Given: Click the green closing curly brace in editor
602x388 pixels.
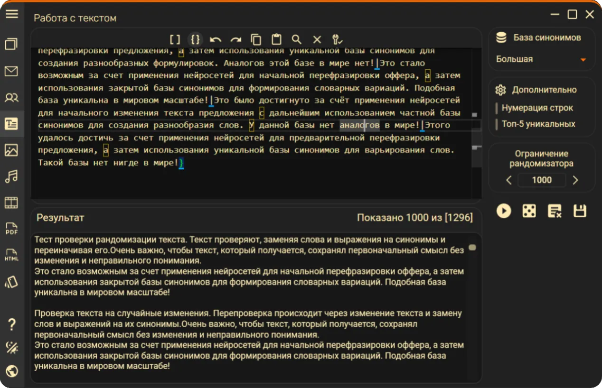Looking at the screenshot, I should (x=181, y=163).
